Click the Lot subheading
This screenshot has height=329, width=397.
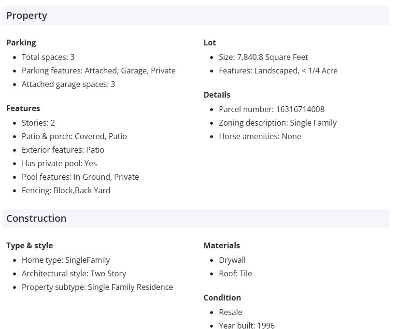(x=210, y=43)
